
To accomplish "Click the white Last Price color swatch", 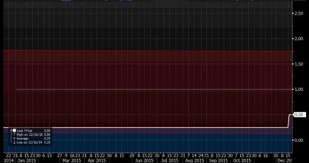I will 14,131.
